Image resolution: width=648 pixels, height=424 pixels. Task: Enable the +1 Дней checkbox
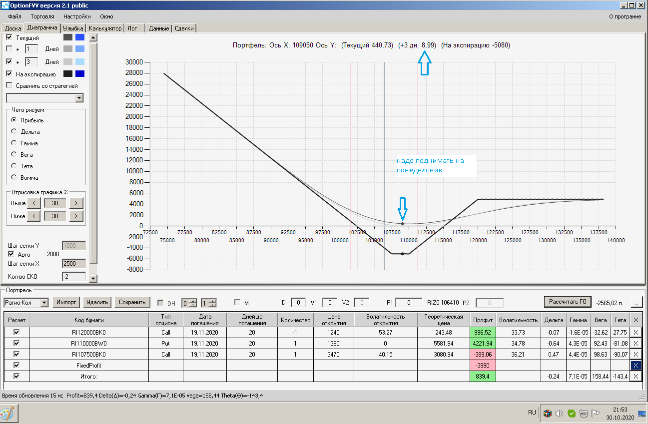click(x=9, y=49)
